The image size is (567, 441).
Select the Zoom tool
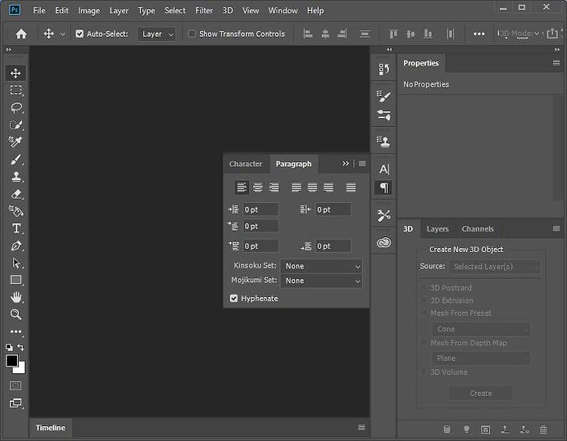tap(16, 314)
